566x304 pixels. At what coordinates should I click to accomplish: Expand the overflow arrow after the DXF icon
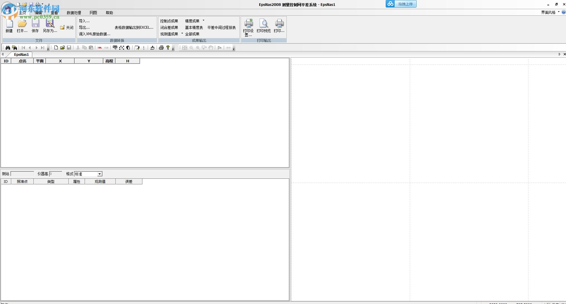[x=234, y=48]
